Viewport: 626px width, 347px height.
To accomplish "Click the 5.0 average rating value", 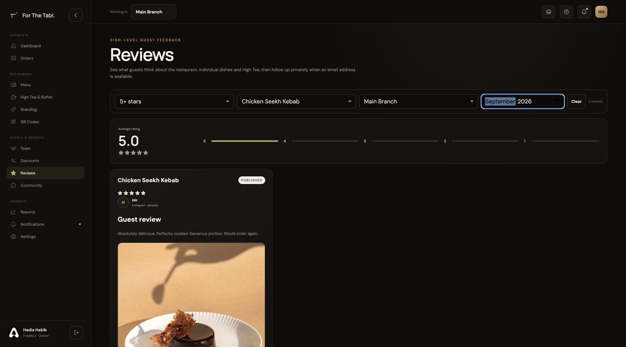I will (129, 141).
